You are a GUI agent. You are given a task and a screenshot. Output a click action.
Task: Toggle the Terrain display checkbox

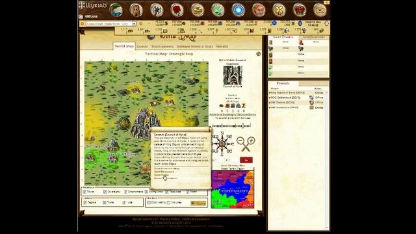point(188,192)
